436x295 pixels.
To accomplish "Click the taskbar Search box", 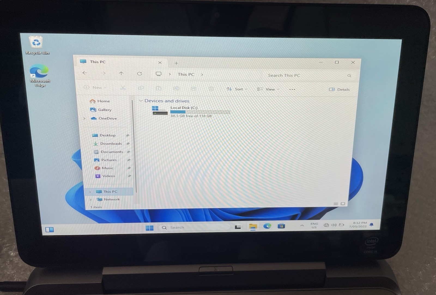I will (194, 227).
